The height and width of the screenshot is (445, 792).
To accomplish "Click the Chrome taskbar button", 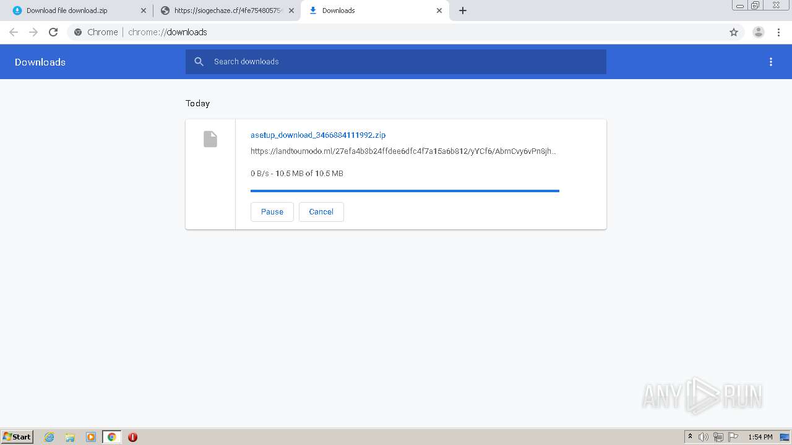I will [111, 437].
